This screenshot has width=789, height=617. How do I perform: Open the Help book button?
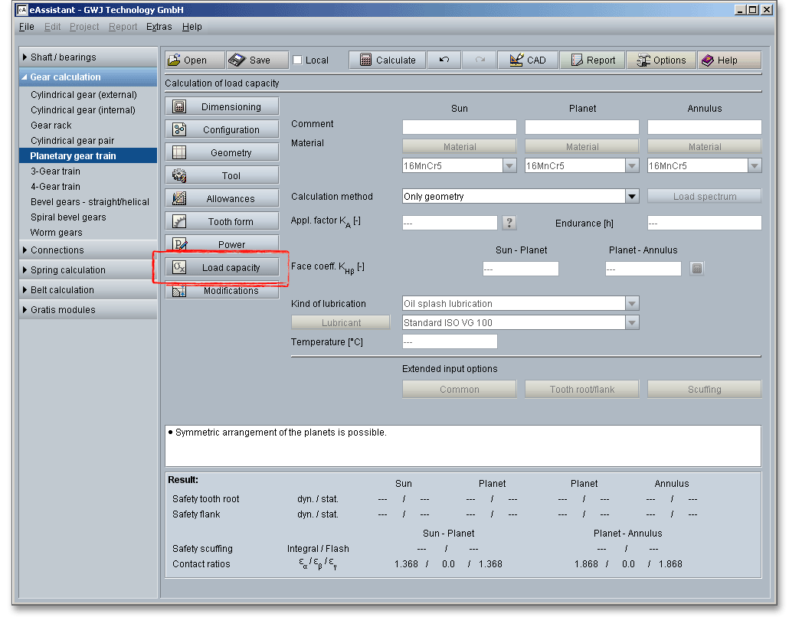point(728,60)
